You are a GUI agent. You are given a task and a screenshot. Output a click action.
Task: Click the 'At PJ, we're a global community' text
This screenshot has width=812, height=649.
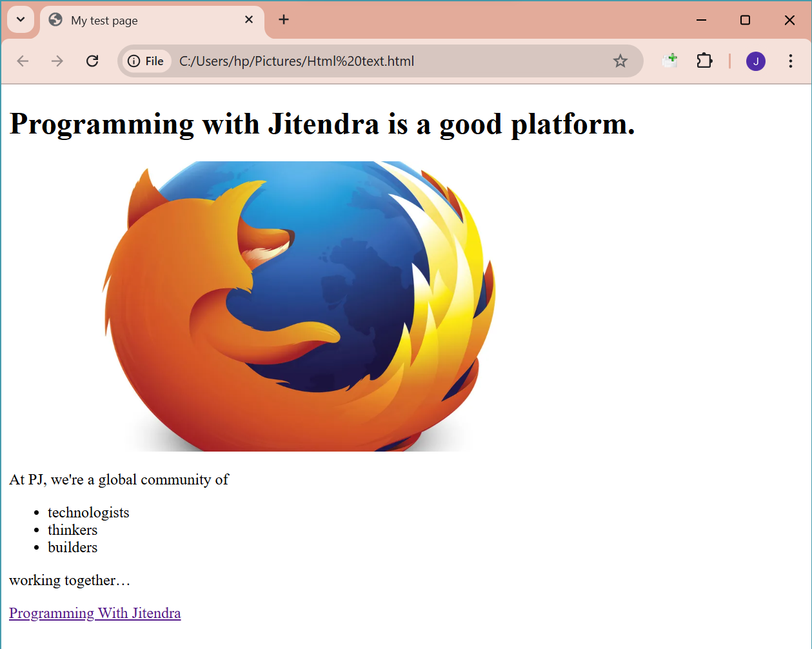(119, 479)
